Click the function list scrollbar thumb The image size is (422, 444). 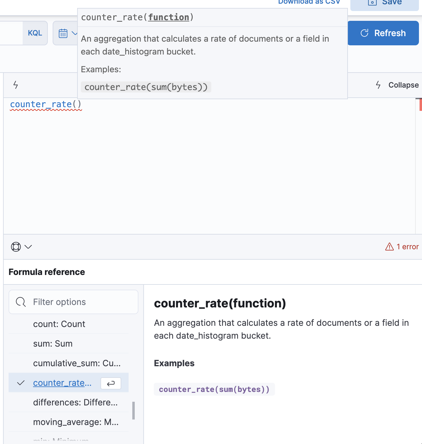pyautogui.click(x=134, y=410)
